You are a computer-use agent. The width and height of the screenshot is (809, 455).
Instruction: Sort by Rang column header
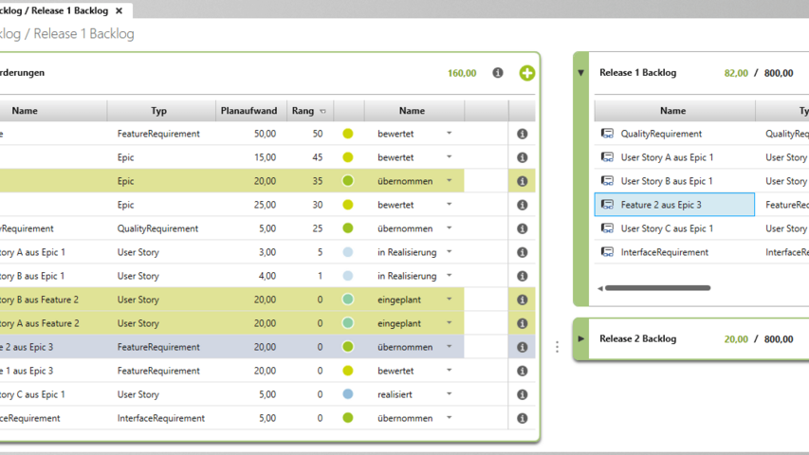click(x=305, y=111)
